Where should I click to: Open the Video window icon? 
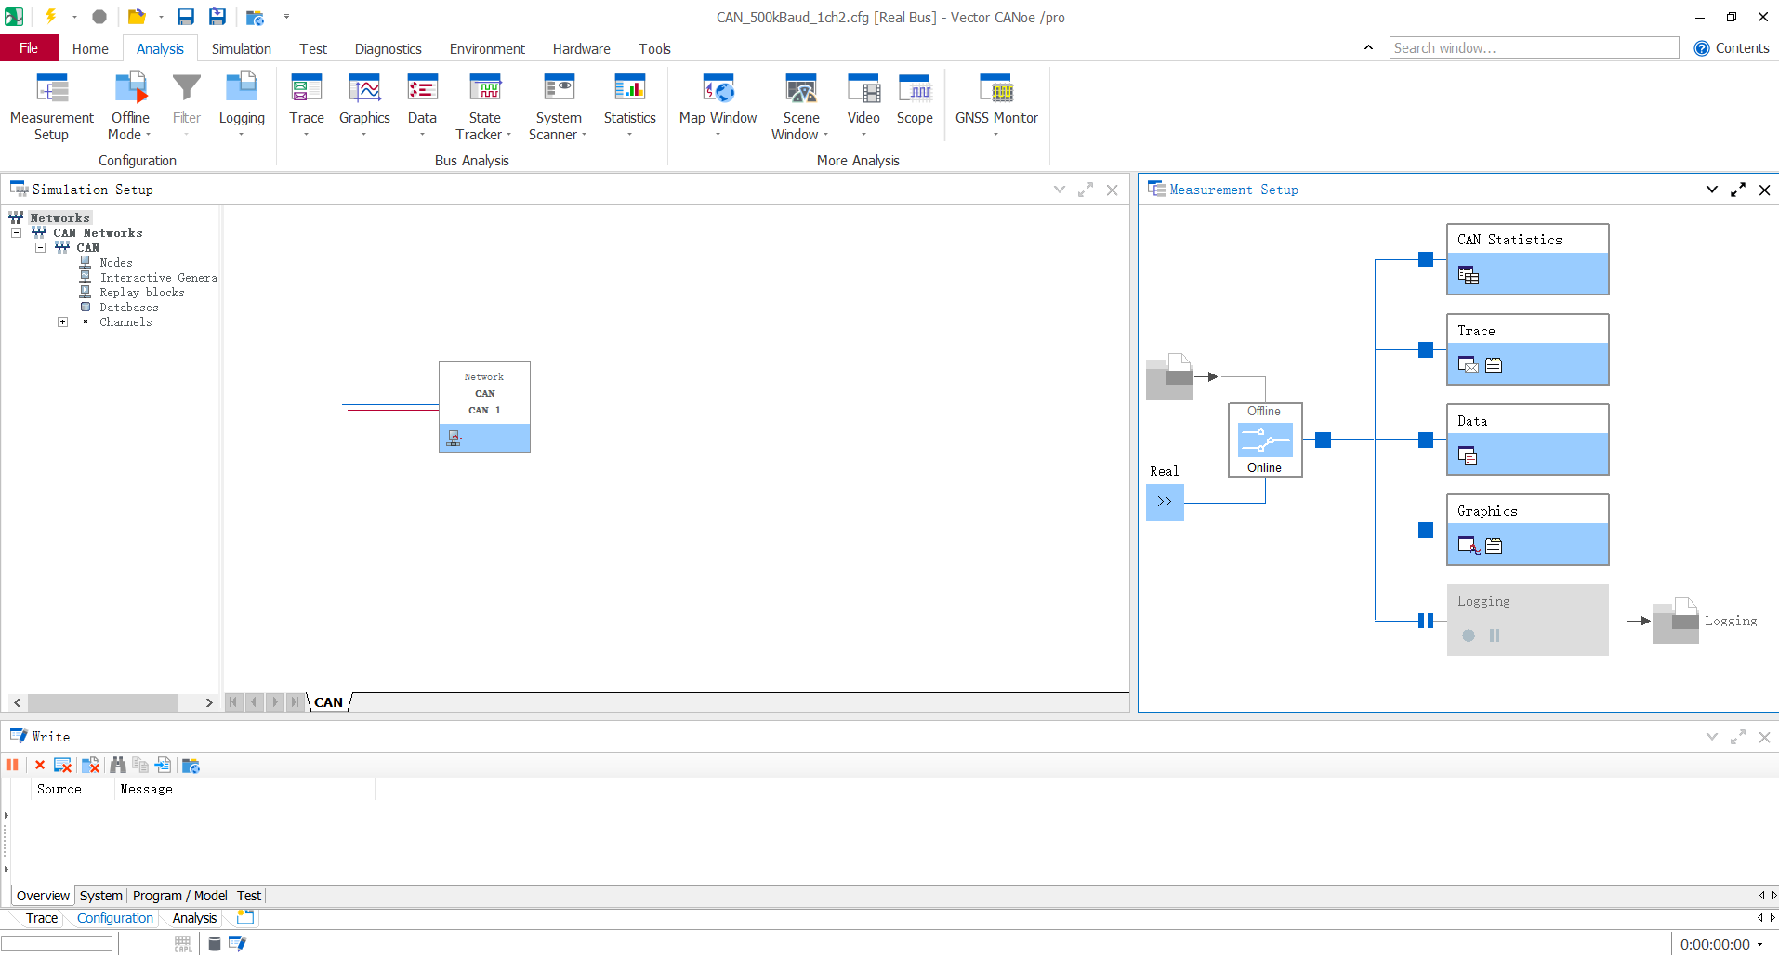[x=863, y=90]
